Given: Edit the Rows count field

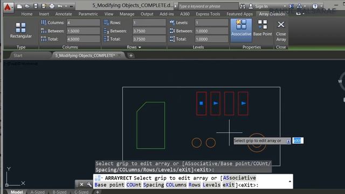Looking at the screenshot, I should pyautogui.click(x=149, y=23).
